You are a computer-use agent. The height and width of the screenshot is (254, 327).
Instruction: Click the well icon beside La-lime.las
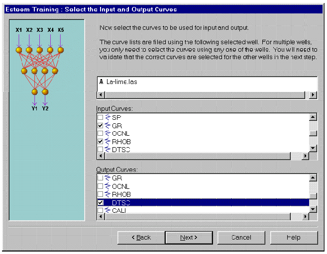pyautogui.click(x=101, y=82)
